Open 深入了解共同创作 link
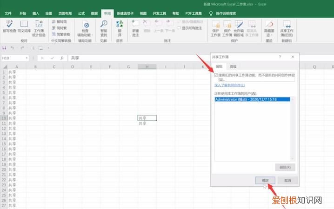Screen dimensions: 334x209 pos(229,85)
